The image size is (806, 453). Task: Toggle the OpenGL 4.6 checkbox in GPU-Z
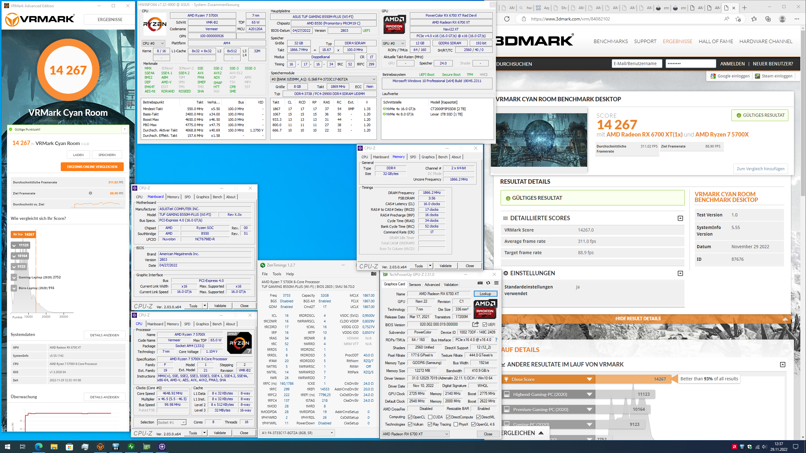474,424
